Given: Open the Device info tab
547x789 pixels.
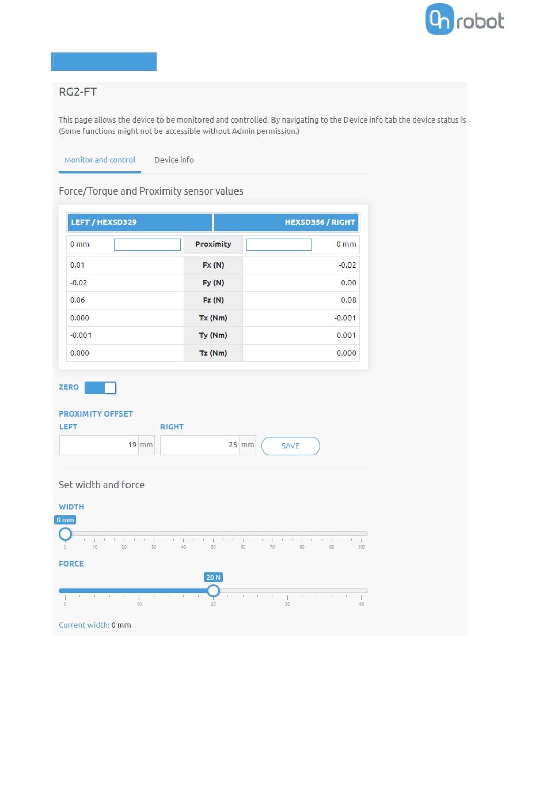Looking at the screenshot, I should click(174, 160).
